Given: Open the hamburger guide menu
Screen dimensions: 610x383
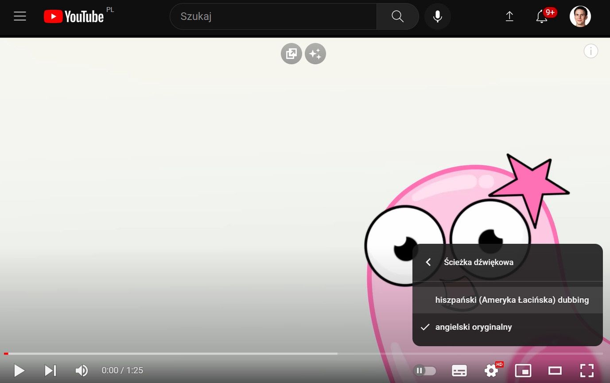Looking at the screenshot, I should point(20,16).
